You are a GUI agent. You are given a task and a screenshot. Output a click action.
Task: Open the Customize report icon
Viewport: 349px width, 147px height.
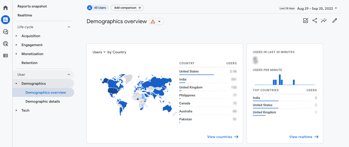(x=305, y=20)
